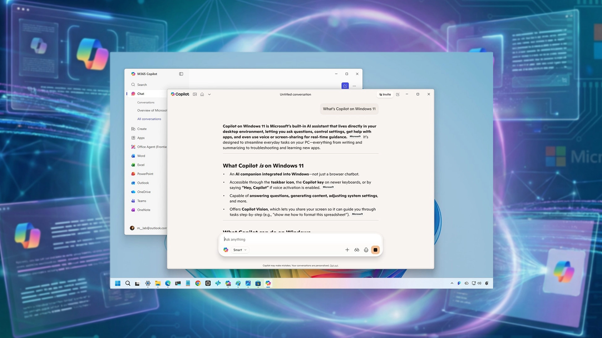Toggle the Copilot sidebar panel icon
The width and height of the screenshot is (602, 338).
click(195, 94)
